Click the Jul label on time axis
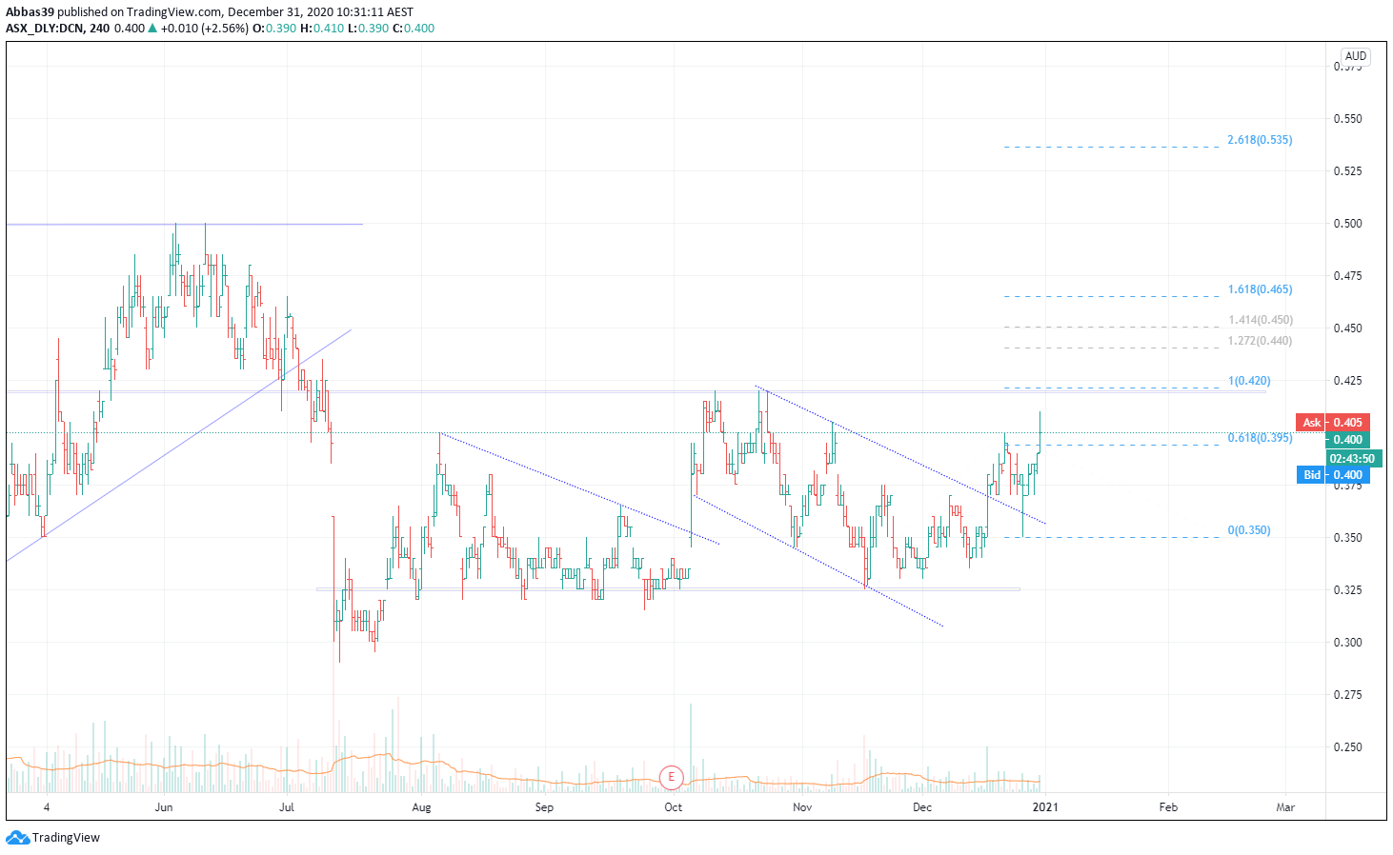1393x855 pixels. [287, 807]
